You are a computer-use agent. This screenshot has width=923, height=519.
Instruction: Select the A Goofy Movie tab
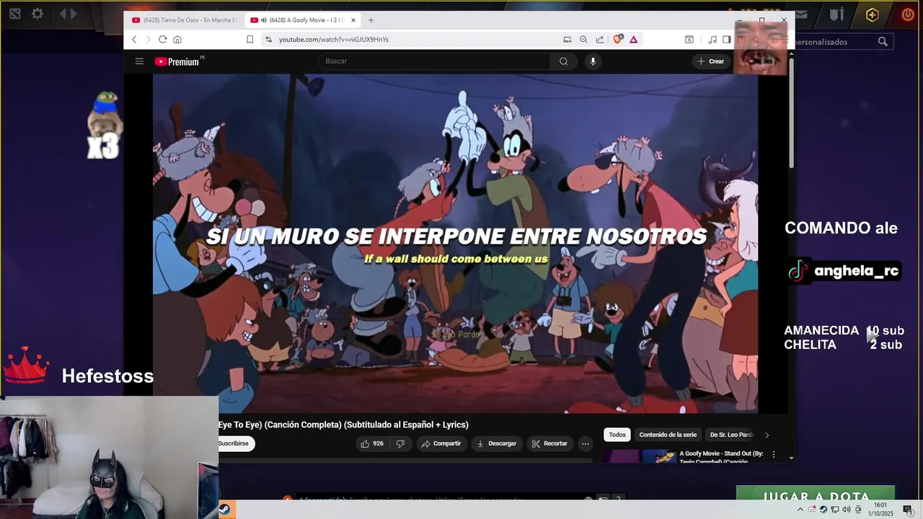pyautogui.click(x=302, y=20)
